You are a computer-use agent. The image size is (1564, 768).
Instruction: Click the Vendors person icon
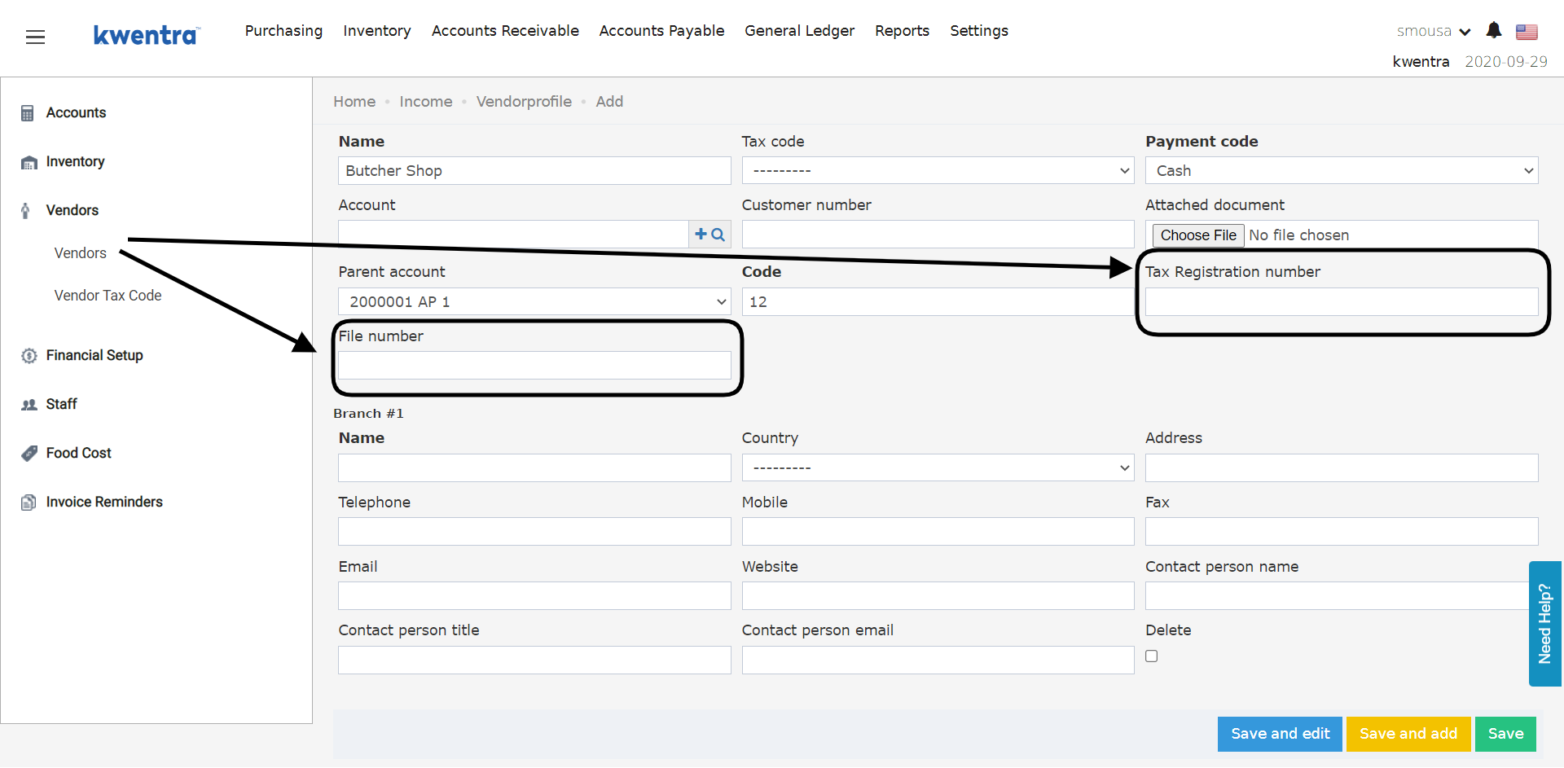pos(25,211)
